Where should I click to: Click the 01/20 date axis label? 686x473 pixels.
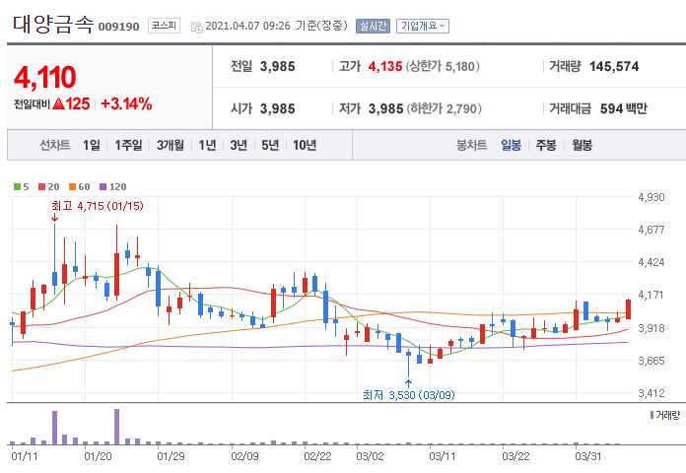(x=98, y=456)
